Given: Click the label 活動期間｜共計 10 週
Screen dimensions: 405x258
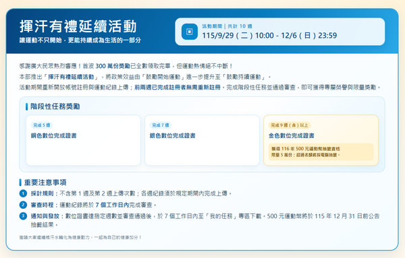Looking at the screenshot, I should coord(227,26).
